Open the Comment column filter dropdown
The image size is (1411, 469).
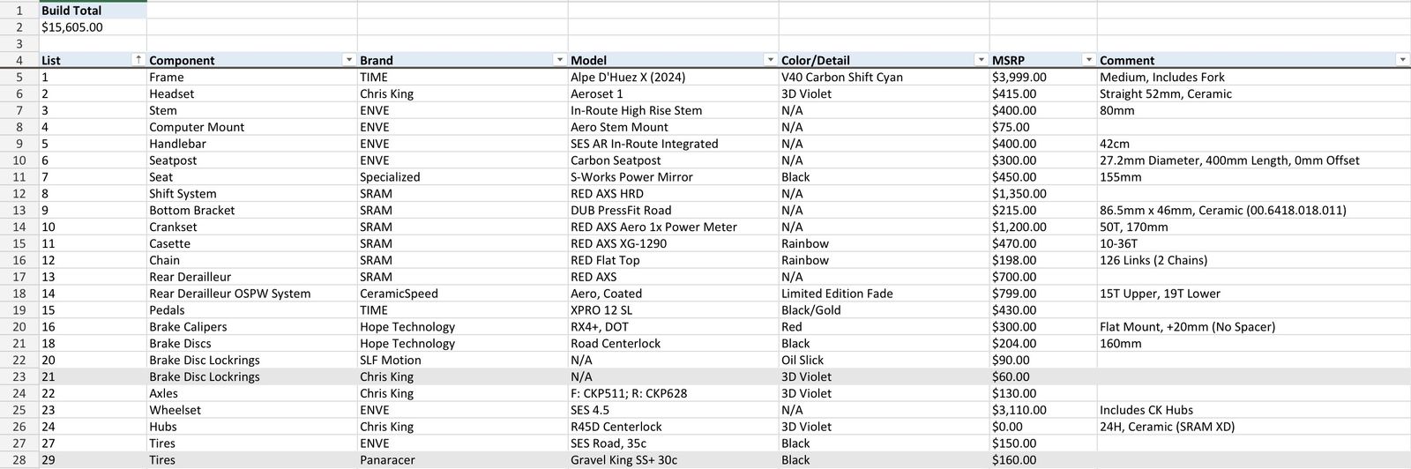pyautogui.click(x=1402, y=60)
